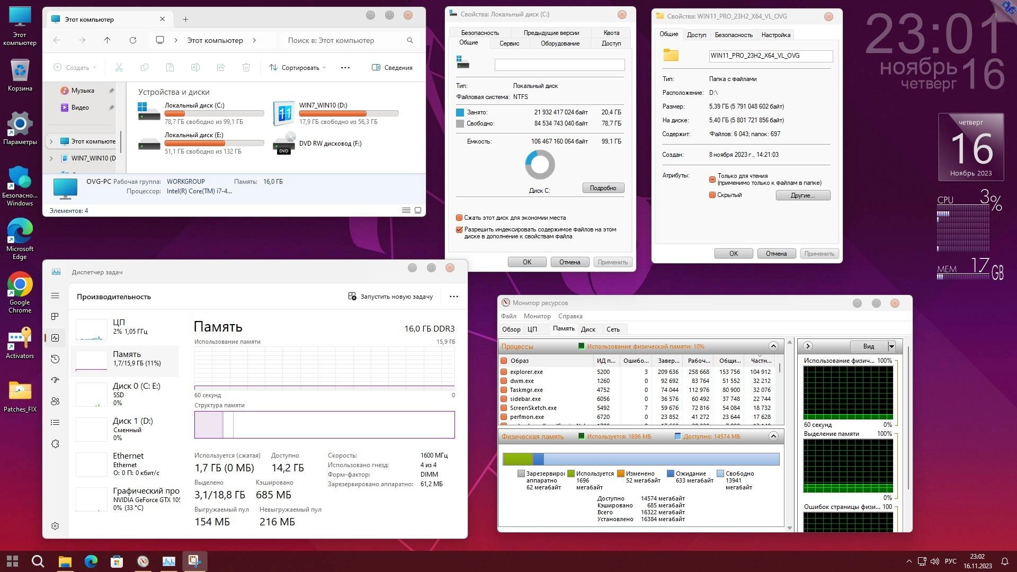Click the Explorer search field
The image size is (1017, 572).
coord(344,40)
